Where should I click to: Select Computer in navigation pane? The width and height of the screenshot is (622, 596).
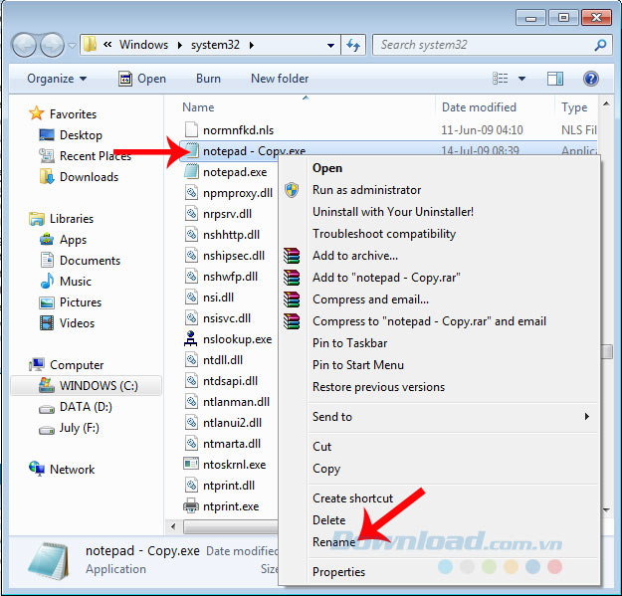[66, 364]
